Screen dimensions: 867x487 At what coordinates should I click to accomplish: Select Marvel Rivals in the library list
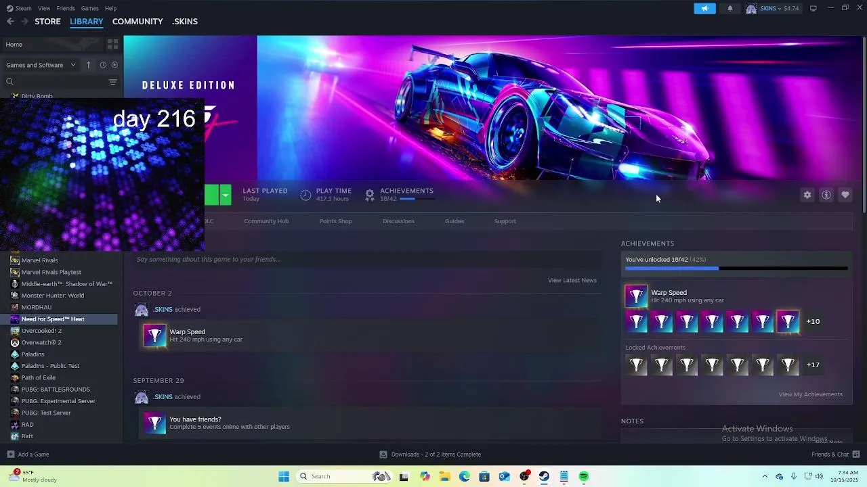click(x=39, y=260)
